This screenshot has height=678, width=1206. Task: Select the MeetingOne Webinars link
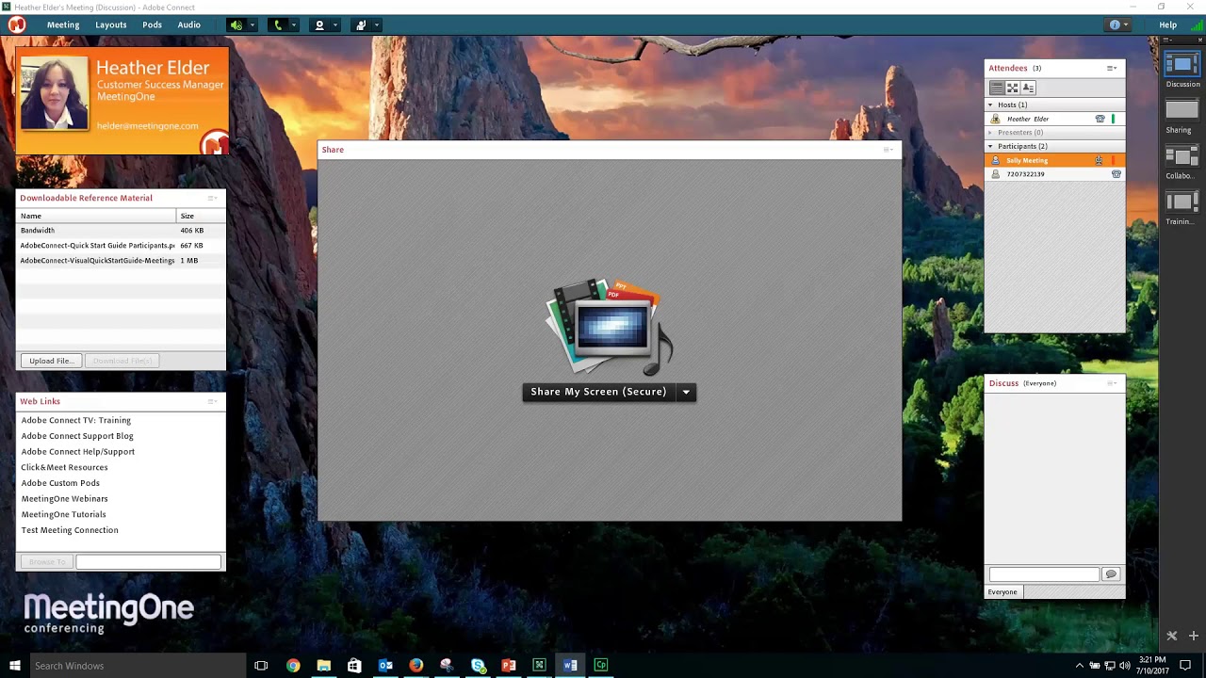[x=65, y=499]
